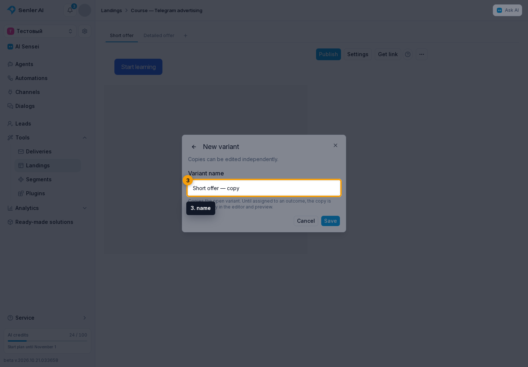Switch to the Detailed offer tab
The image size is (528, 367).
pyautogui.click(x=159, y=36)
